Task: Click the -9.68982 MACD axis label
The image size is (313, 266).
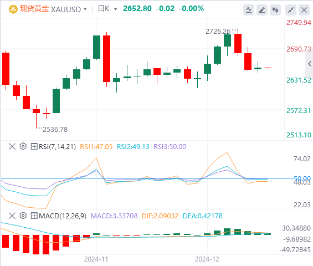Action: [297, 239]
